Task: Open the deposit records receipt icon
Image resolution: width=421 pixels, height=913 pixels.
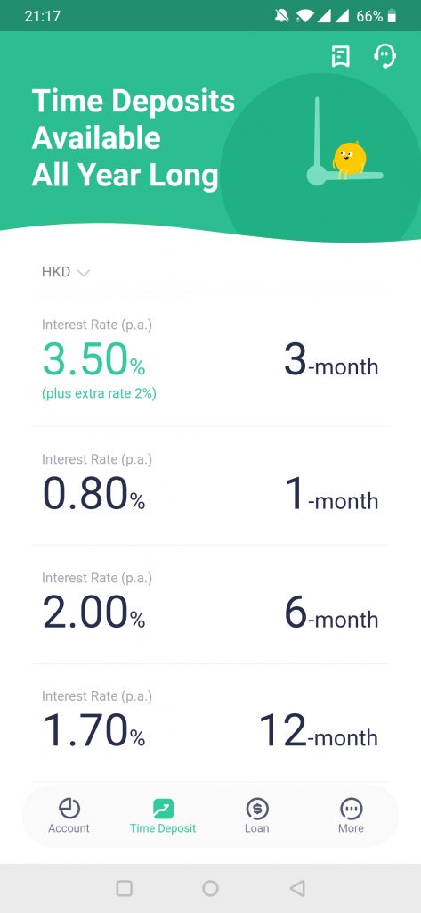Action: pyautogui.click(x=341, y=56)
